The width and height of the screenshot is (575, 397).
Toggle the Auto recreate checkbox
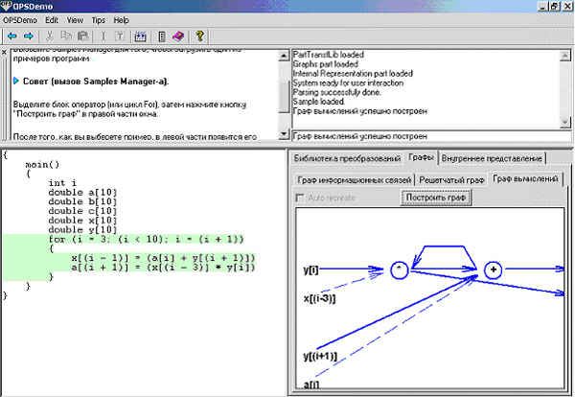(x=300, y=198)
